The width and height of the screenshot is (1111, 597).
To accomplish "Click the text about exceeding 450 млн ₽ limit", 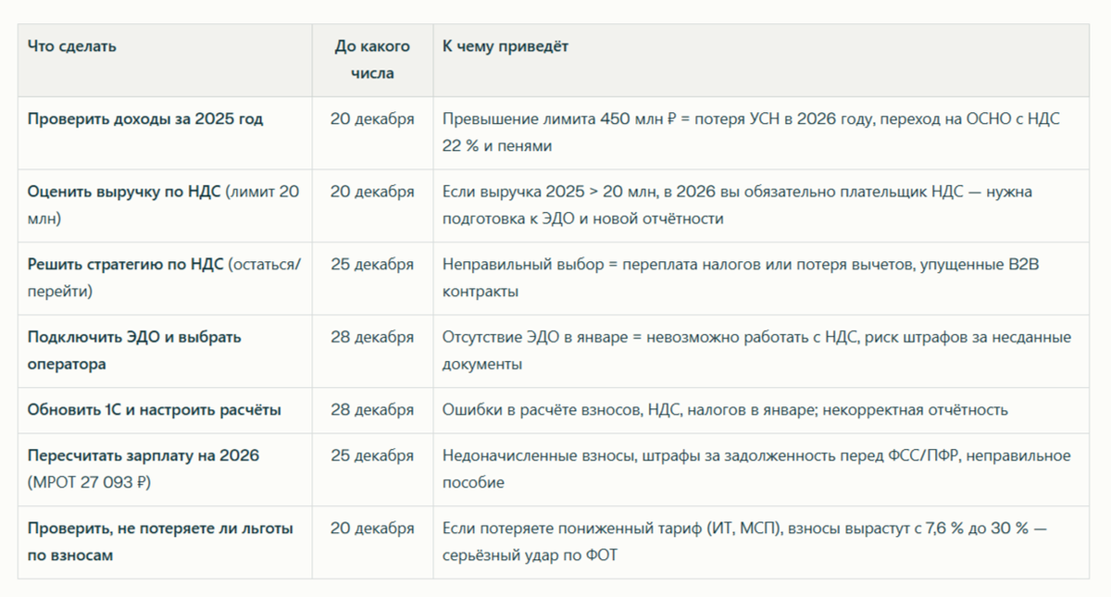I will point(751,132).
